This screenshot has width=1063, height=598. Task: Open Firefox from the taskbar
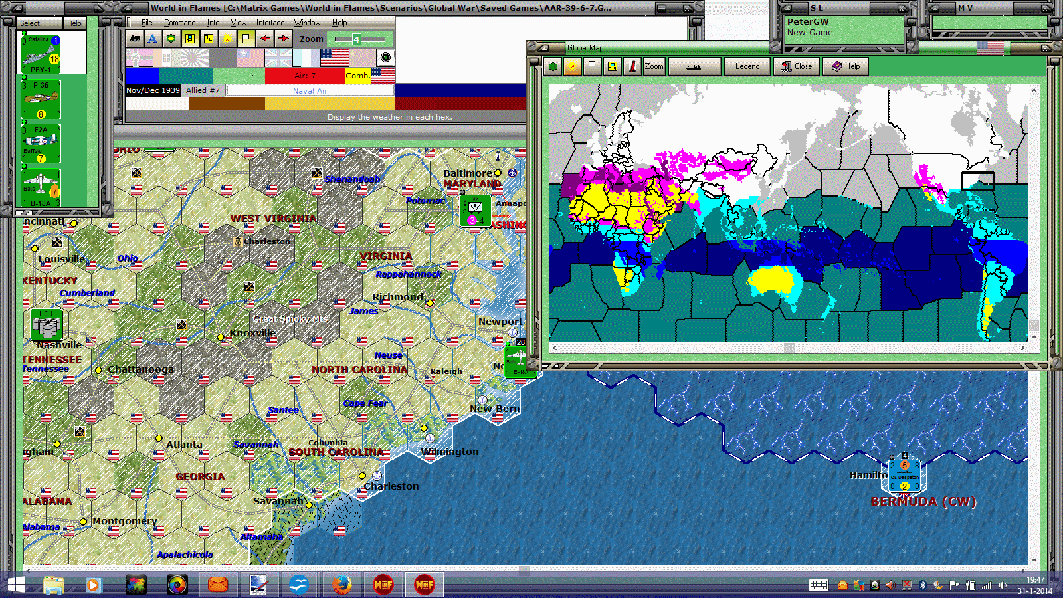tap(342, 585)
